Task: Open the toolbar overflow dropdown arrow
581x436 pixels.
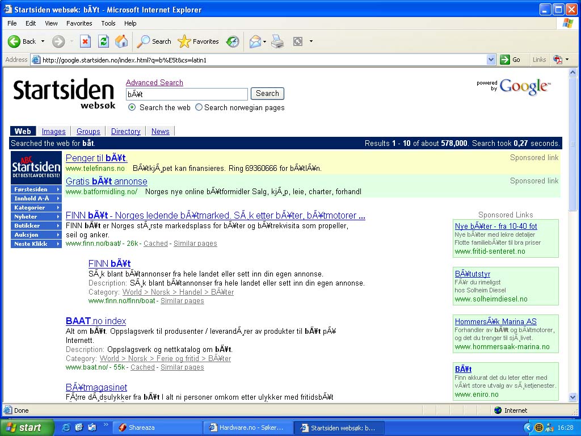Action: 311,41
